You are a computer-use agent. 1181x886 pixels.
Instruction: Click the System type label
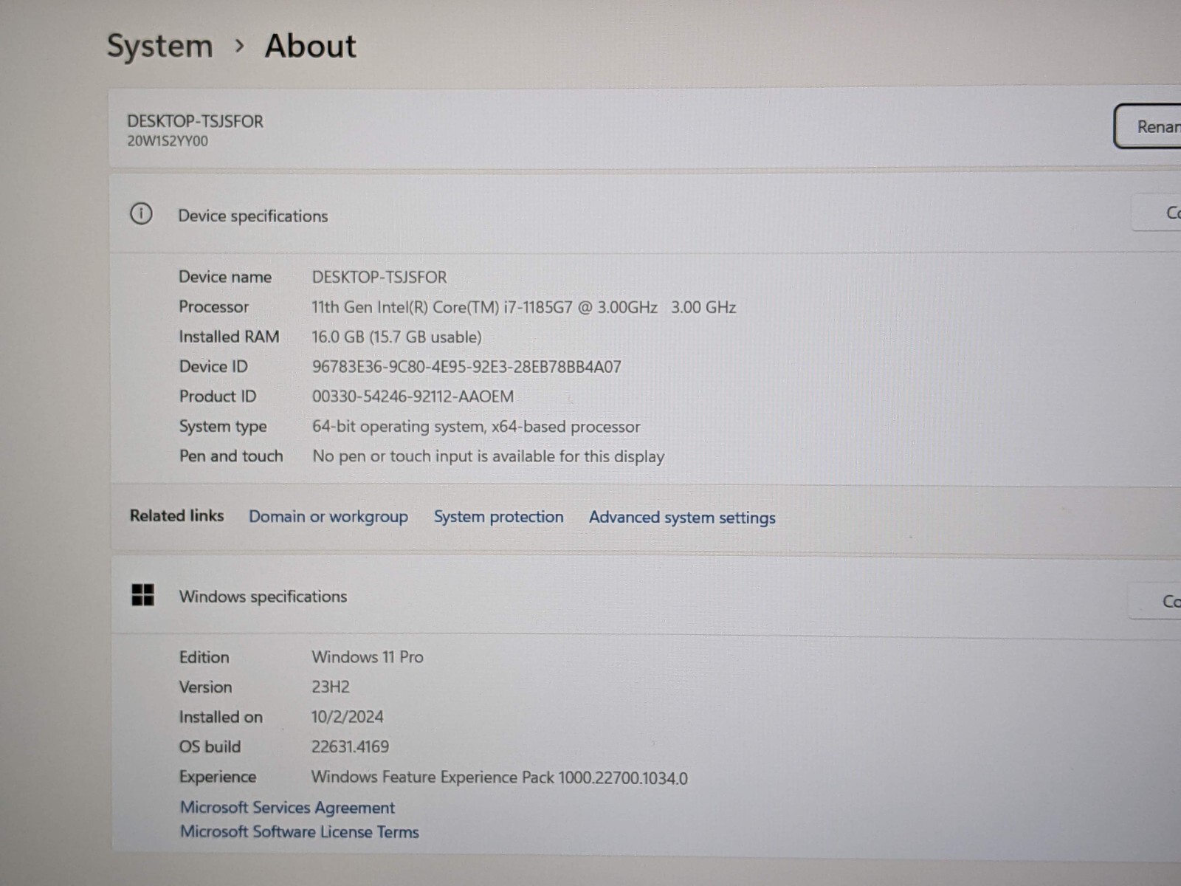[223, 427]
